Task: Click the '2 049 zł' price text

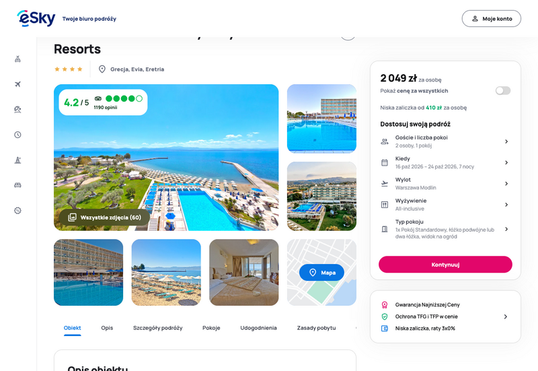Action: 398,78
